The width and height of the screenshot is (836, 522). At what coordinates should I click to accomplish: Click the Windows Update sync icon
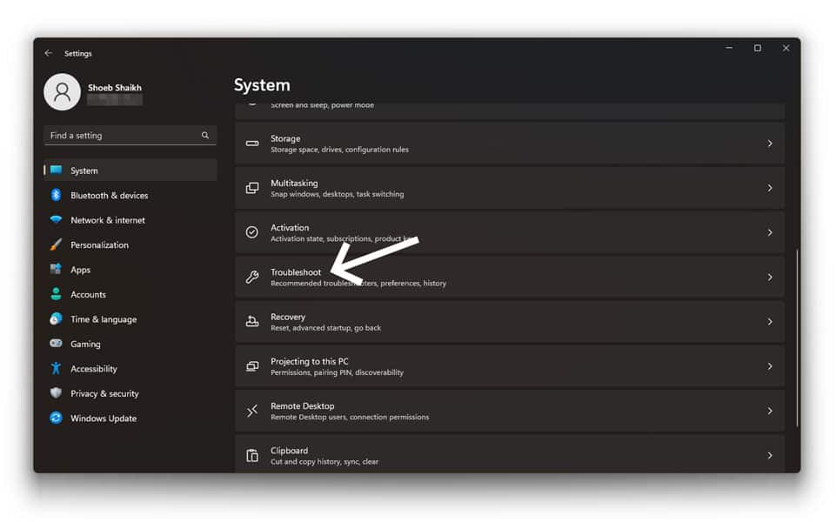[56, 418]
